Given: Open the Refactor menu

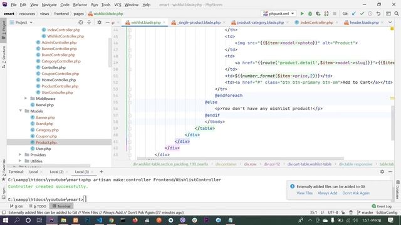Looking at the screenshot, I should 80,4.
